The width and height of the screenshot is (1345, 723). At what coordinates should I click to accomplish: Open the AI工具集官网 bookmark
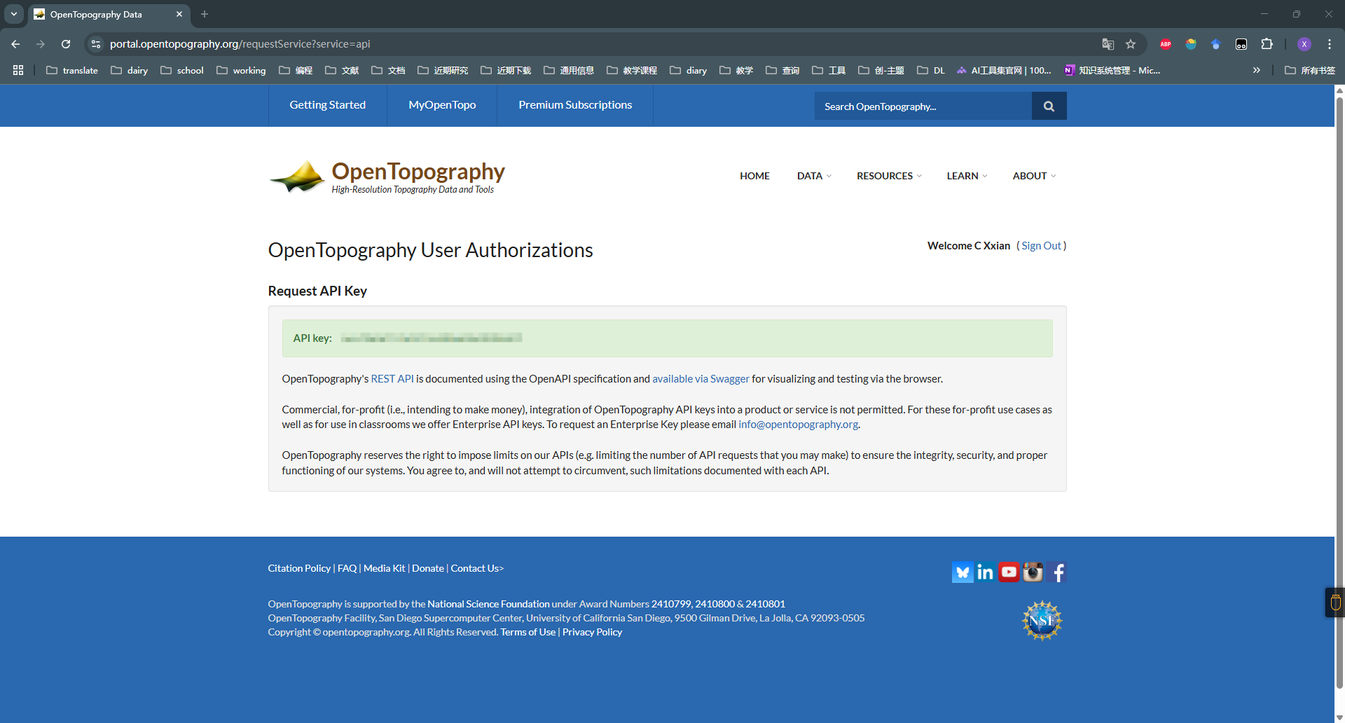click(1004, 70)
